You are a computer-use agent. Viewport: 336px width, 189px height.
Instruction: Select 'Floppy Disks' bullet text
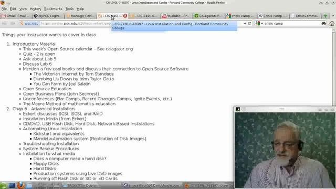(x=46, y=163)
